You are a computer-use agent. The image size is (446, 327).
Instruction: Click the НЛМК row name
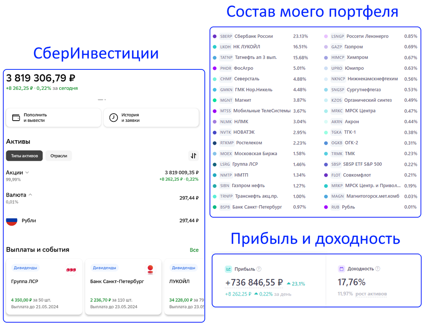241,122
